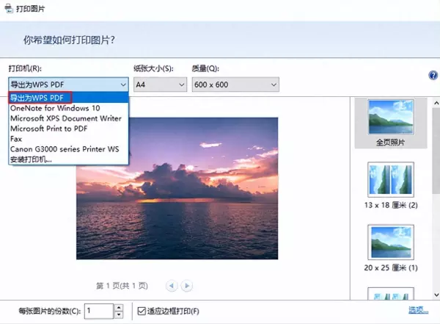Image resolution: width=440 pixels, height=324 pixels.
Task: Click the 质量(Q): label
Action: point(205,68)
